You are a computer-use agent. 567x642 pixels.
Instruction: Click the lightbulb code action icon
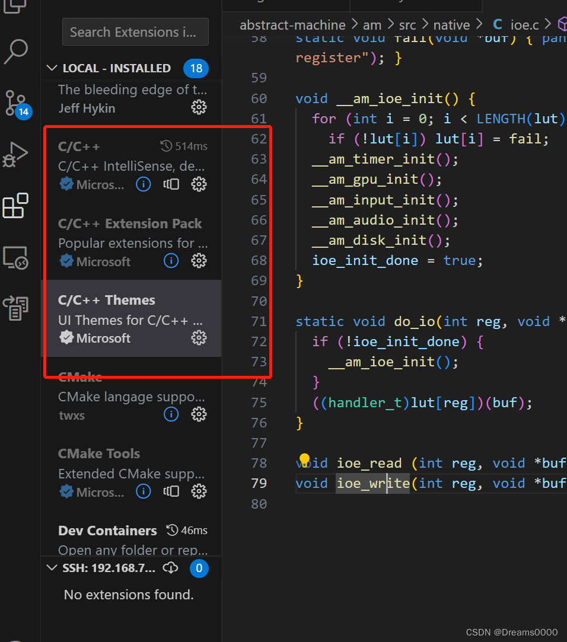point(304,460)
